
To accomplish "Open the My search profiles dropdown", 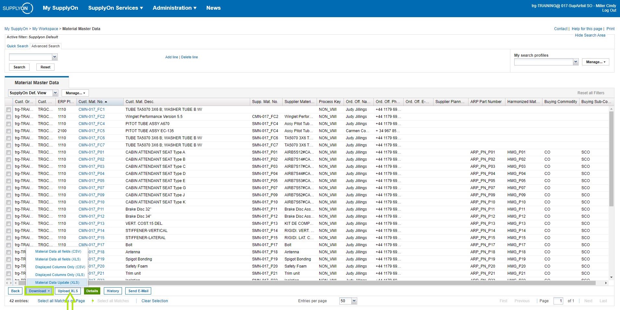I will pyautogui.click(x=576, y=62).
